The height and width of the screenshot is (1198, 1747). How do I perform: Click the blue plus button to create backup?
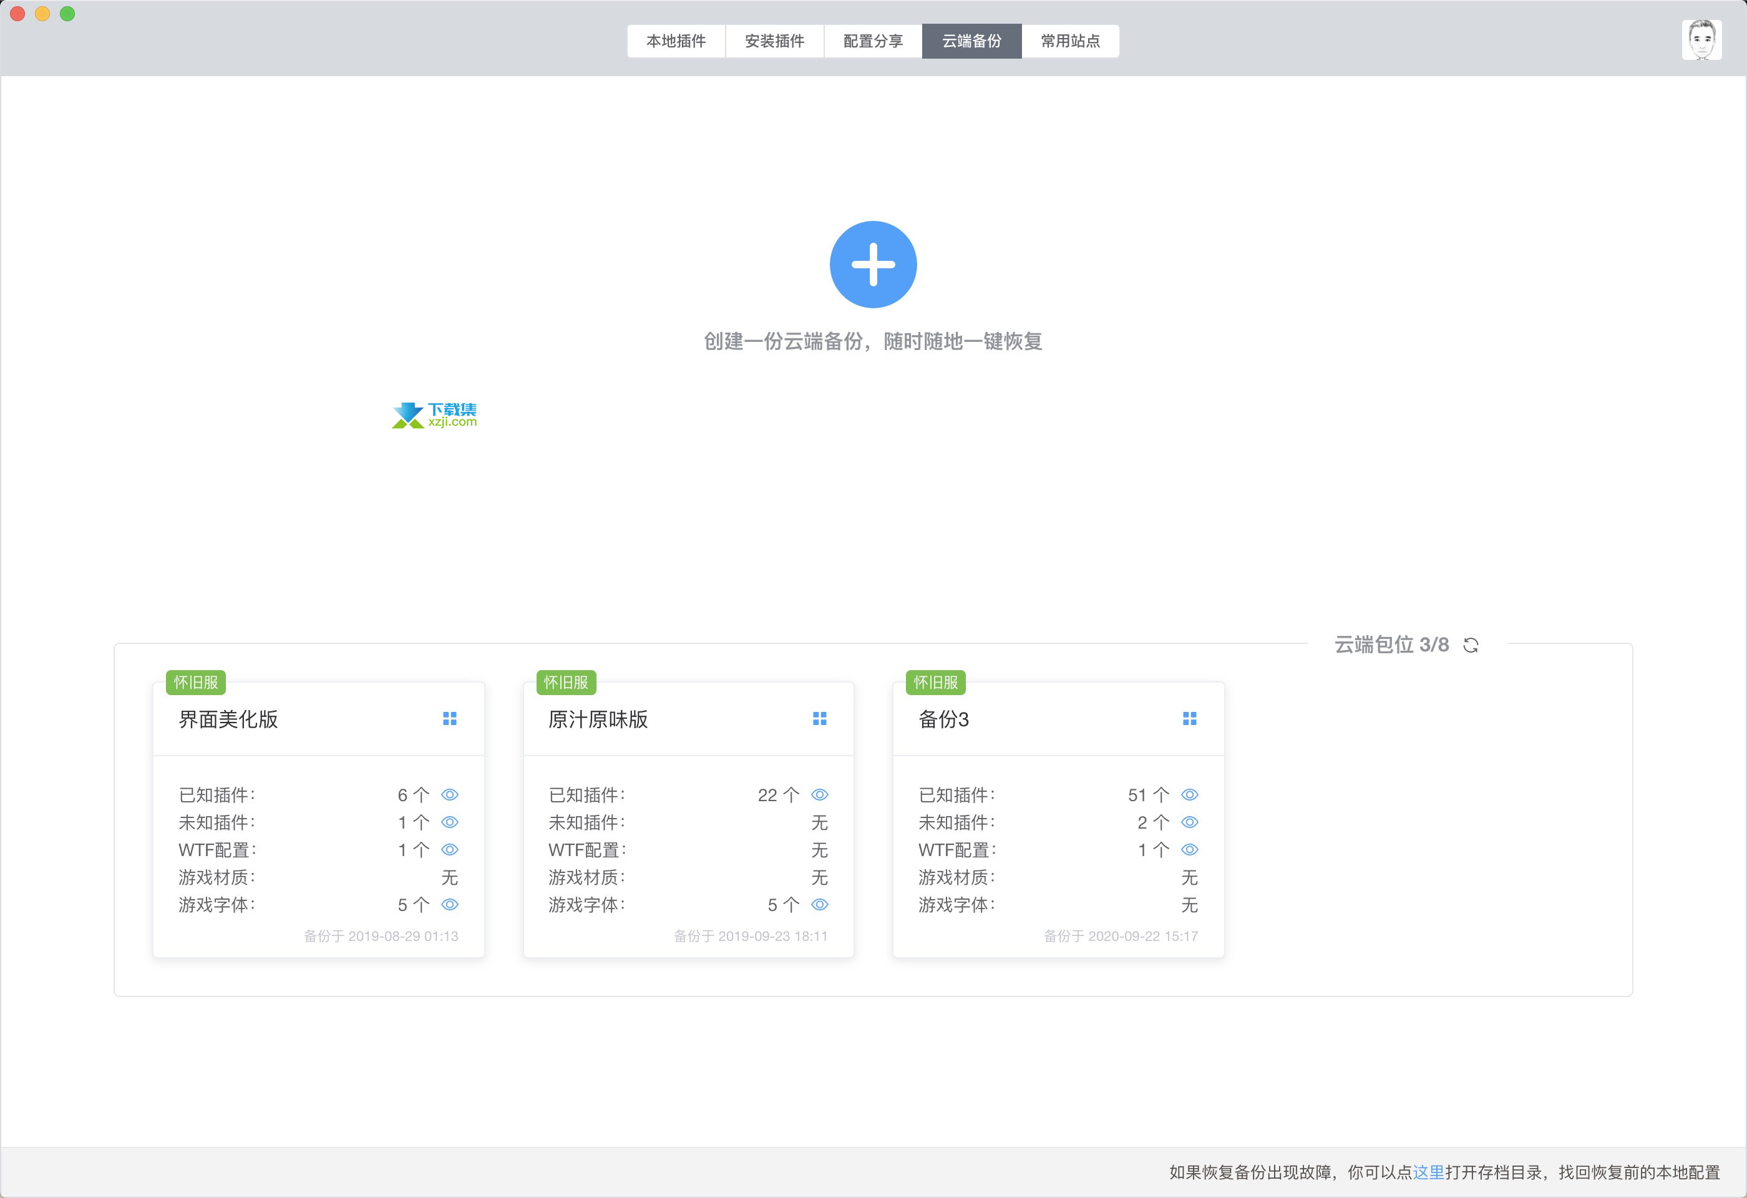pos(873,265)
